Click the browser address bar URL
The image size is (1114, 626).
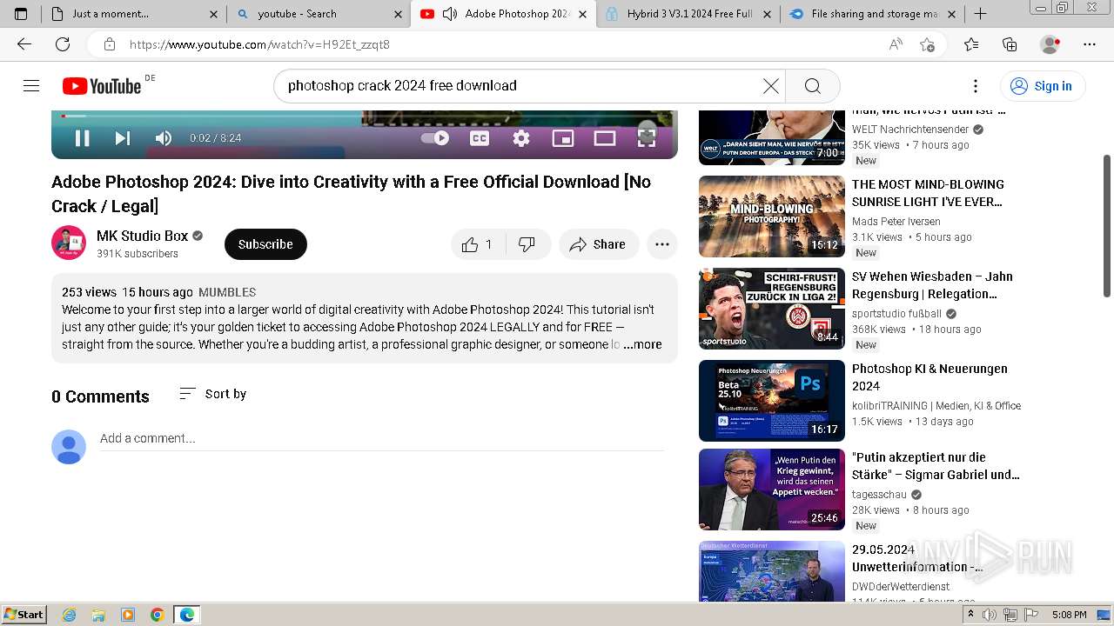[259, 44]
